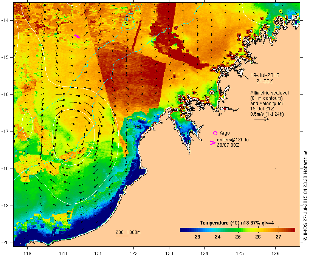The image size is (310, 257).
Task: Click the longitude axis label '119'
Action: click(x=27, y=253)
